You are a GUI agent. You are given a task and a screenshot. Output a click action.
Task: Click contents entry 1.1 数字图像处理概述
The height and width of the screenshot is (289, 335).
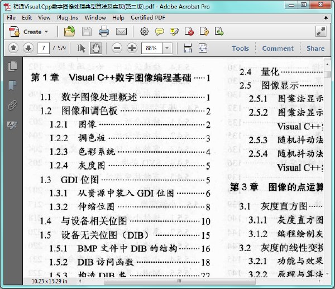[125, 97]
